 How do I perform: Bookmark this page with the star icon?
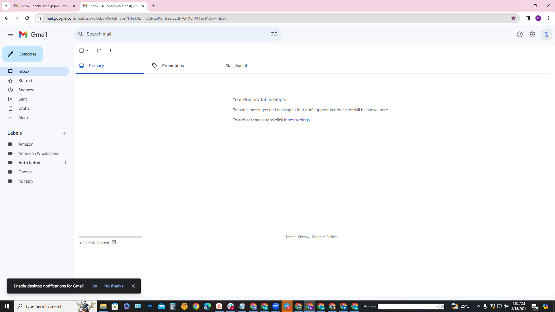tap(513, 18)
